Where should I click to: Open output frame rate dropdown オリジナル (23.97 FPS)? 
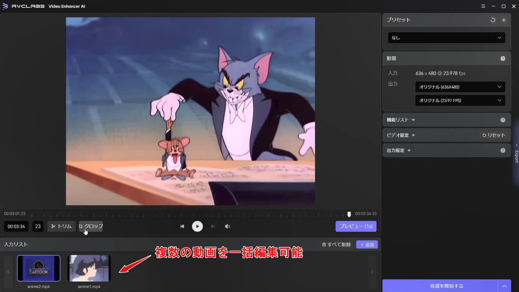pyautogui.click(x=460, y=101)
